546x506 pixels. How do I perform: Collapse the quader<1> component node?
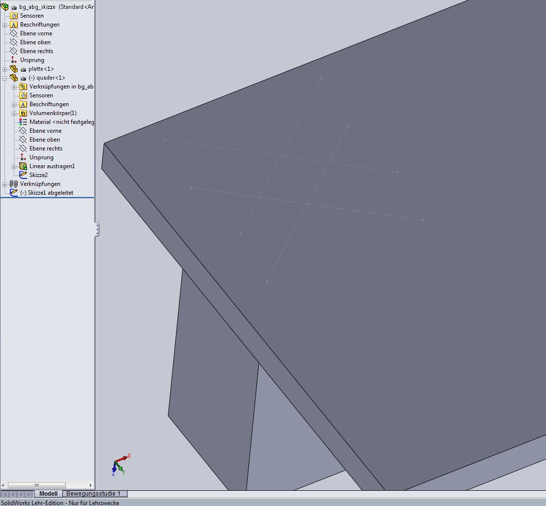pos(5,78)
